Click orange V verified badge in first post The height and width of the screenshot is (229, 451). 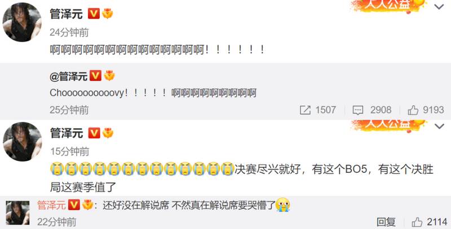[94, 14]
